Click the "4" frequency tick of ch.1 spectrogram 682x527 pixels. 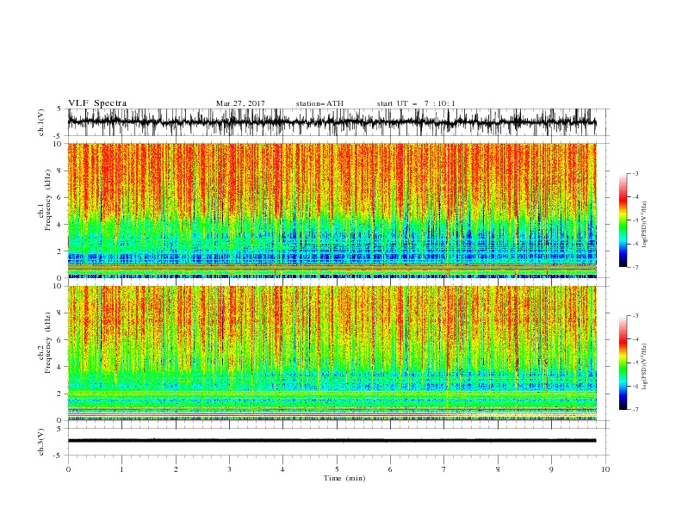(60, 225)
